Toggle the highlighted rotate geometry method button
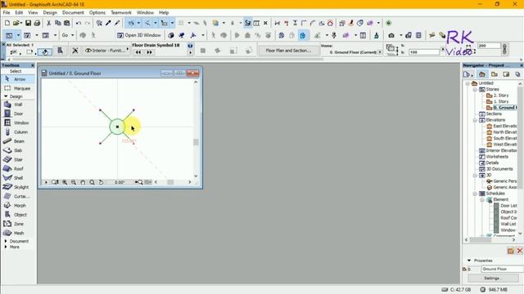 point(45,51)
